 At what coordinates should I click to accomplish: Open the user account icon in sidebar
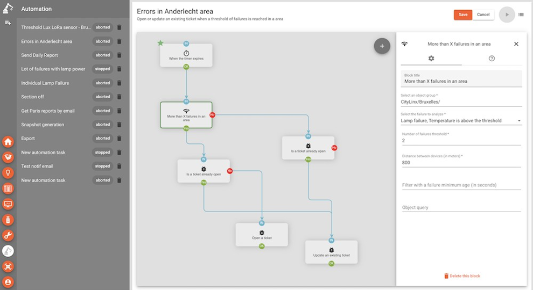(8, 282)
